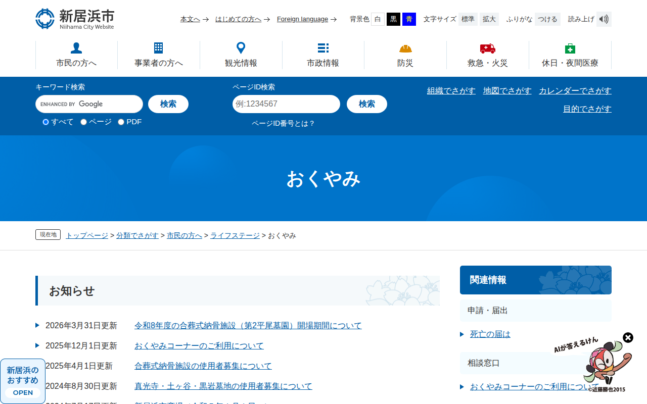Go to ライフステージ breadcrumb
This screenshot has width=647, height=404.
click(235, 235)
